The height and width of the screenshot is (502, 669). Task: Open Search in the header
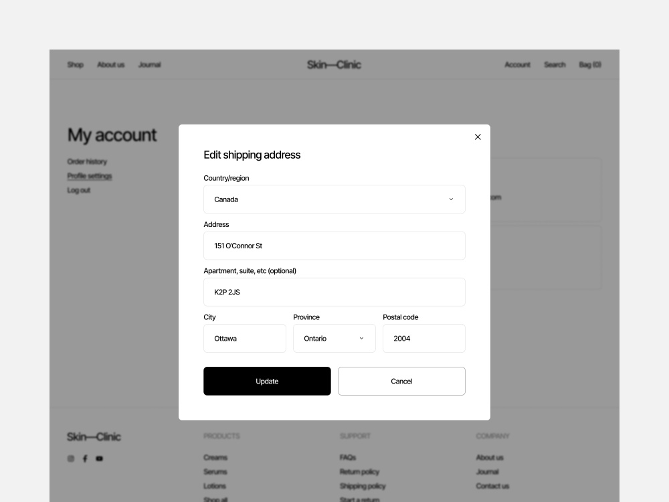pyautogui.click(x=555, y=65)
